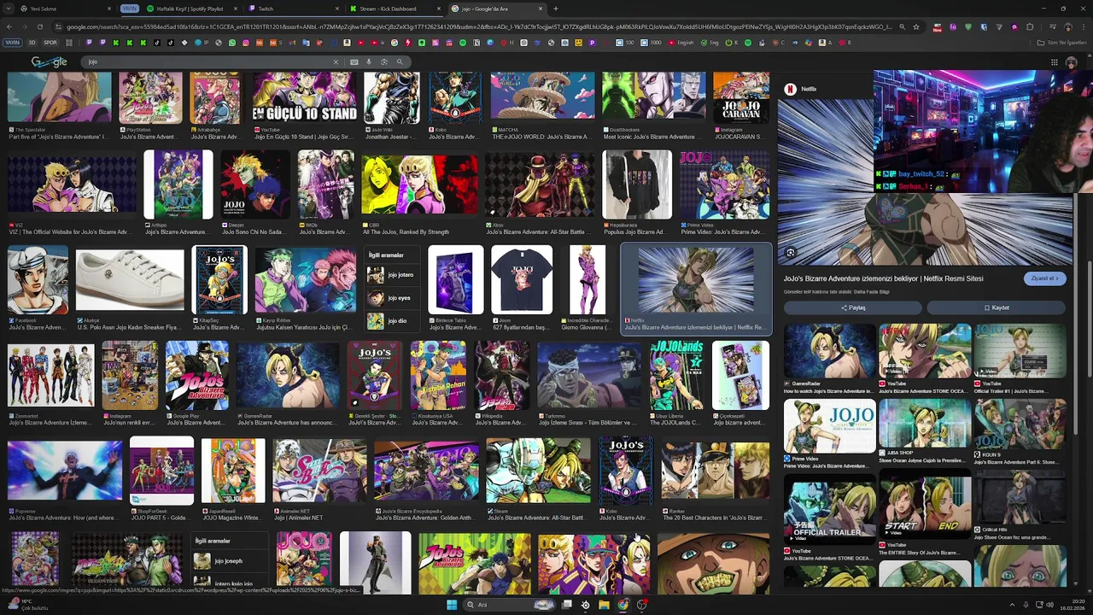Click the Ziyaret et button
Screen dimensions: 1093x615
tap(1044, 278)
